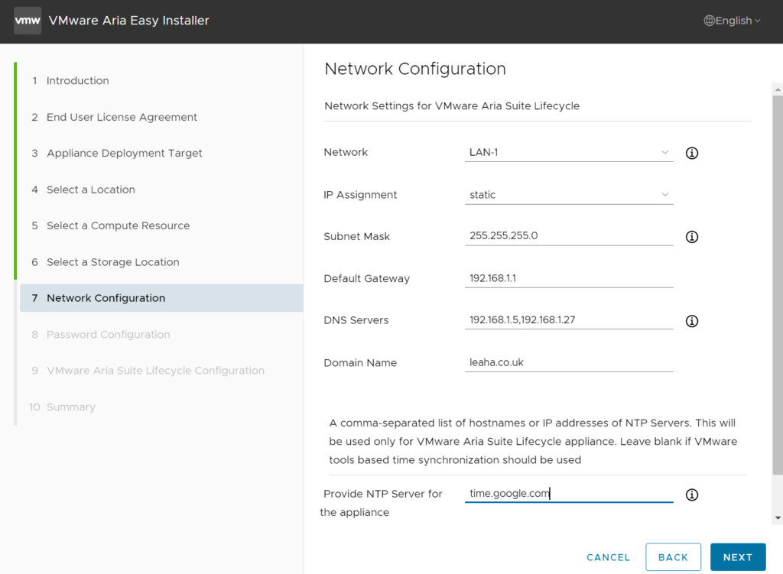Click the Network Configuration page heading
The width and height of the screenshot is (783, 574).
(x=415, y=69)
